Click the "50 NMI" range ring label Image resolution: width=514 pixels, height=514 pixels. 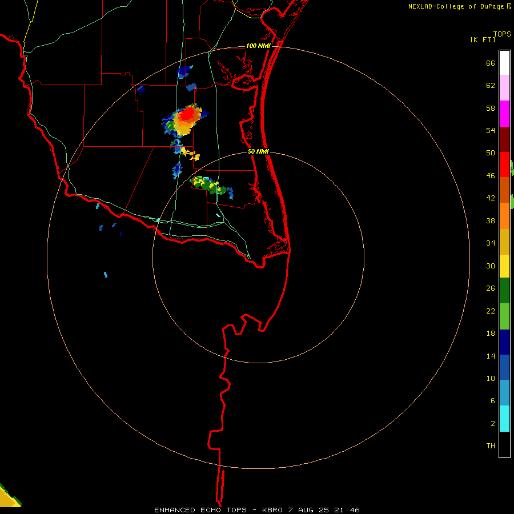(x=258, y=151)
